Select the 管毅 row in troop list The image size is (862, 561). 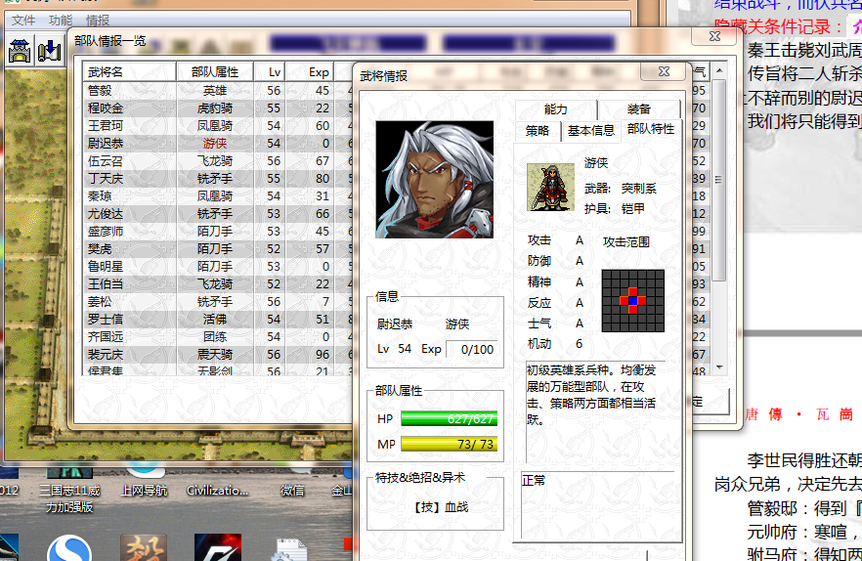pos(218,90)
